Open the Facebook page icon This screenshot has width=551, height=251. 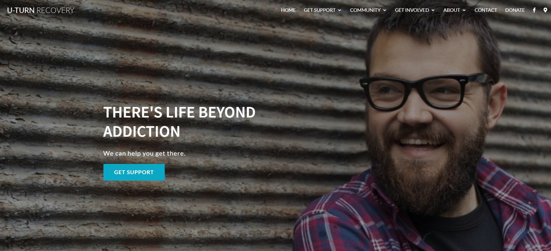click(x=534, y=10)
